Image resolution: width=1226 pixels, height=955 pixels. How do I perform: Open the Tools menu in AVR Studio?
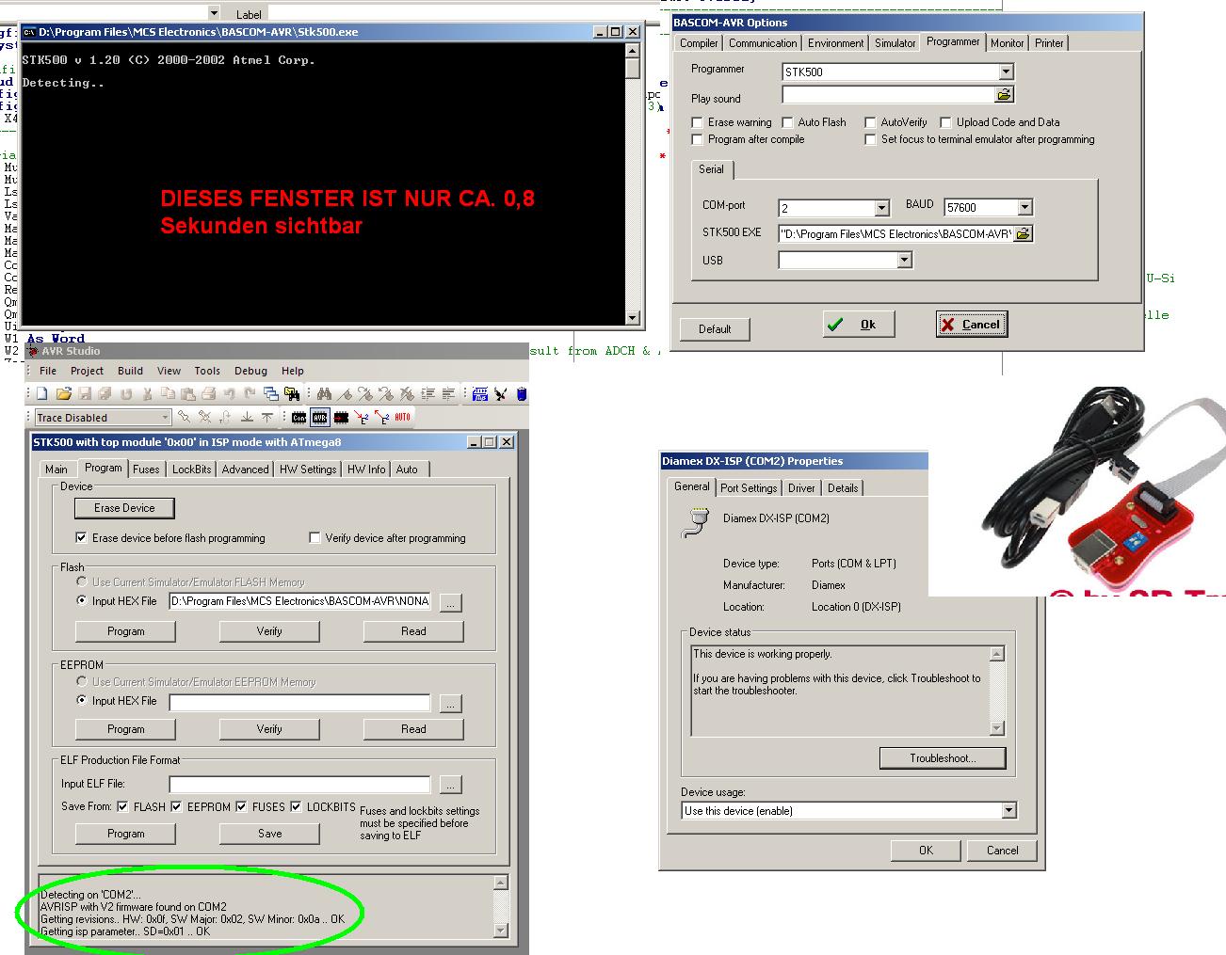coord(207,371)
